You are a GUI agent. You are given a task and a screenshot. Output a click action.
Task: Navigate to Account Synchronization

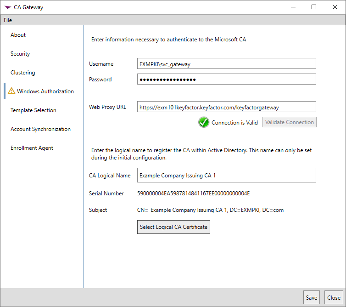click(x=40, y=129)
